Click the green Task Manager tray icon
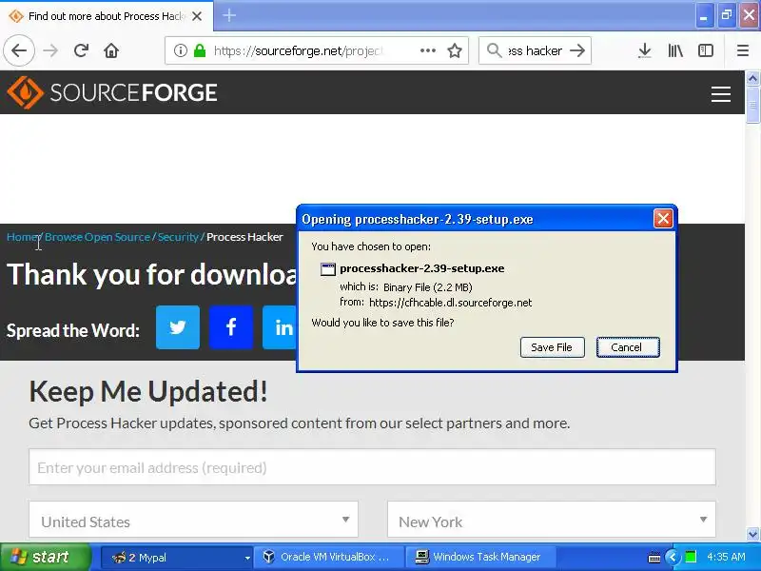 [691, 557]
